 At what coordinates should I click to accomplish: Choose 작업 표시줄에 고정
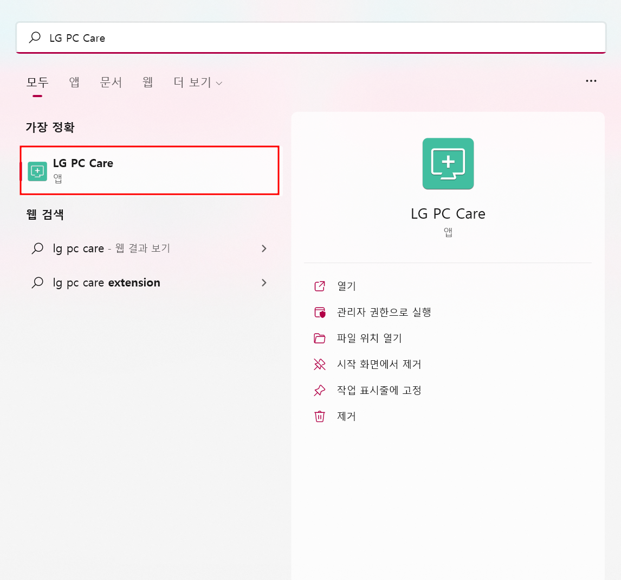click(379, 391)
